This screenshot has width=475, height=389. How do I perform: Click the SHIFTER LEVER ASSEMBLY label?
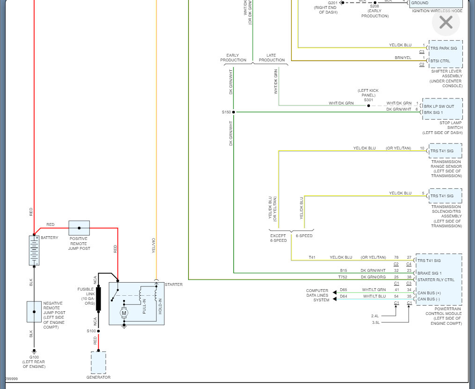pos(447,74)
